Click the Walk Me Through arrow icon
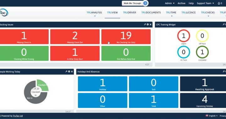The width and height of the screenshot is (226, 119). [x=145, y=3]
